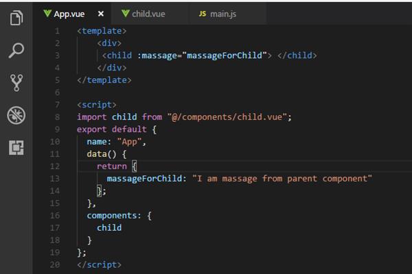The image size is (412, 274).
Task: Click the Vue logo on App.vue tab
Action: point(46,14)
